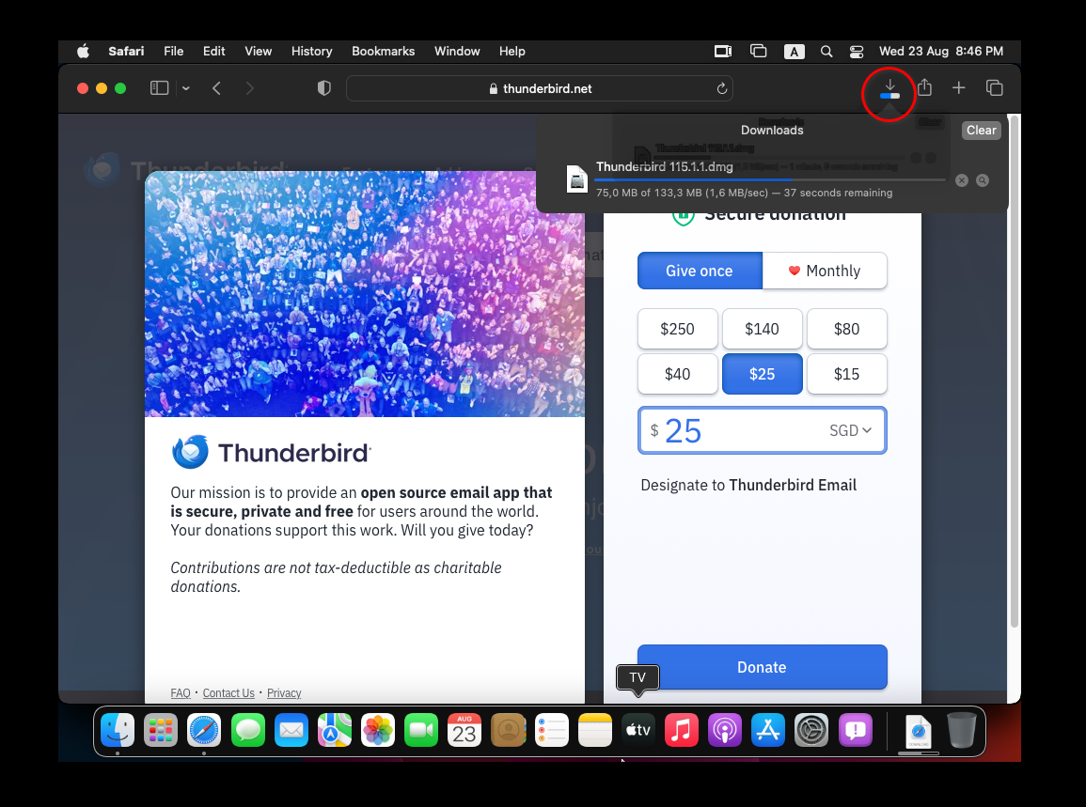Open Mail app in the Dock
Viewport: 1086px width, 807px height.
click(x=291, y=730)
